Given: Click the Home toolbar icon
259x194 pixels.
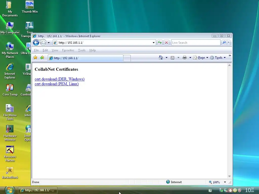Looking at the screenshot, I should pyautogui.click(x=161, y=58).
